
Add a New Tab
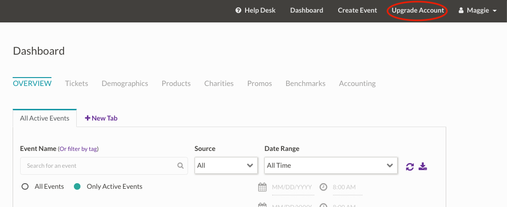[101, 118]
